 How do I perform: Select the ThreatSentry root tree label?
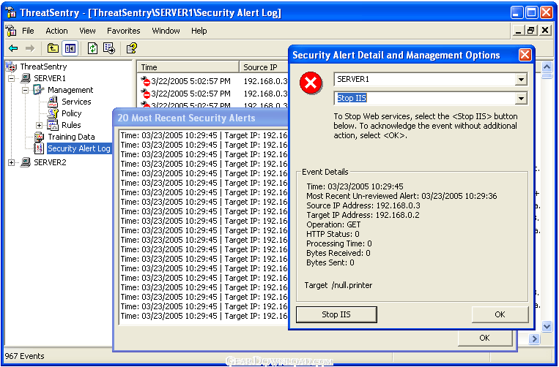(43, 67)
